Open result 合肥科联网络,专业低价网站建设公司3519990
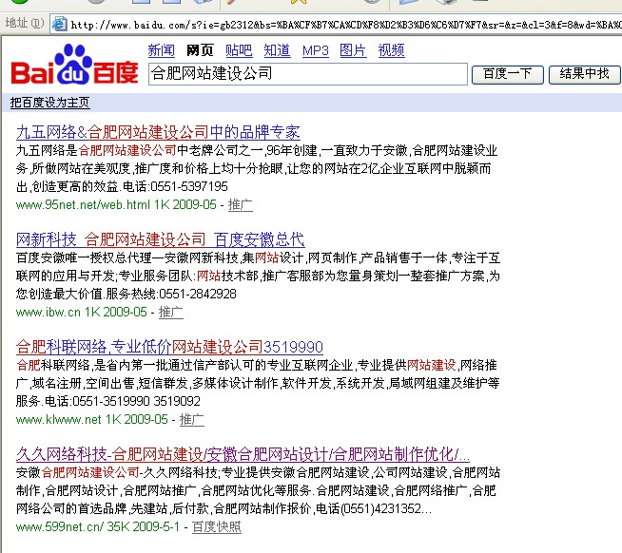This screenshot has height=553, width=622. coord(169,347)
